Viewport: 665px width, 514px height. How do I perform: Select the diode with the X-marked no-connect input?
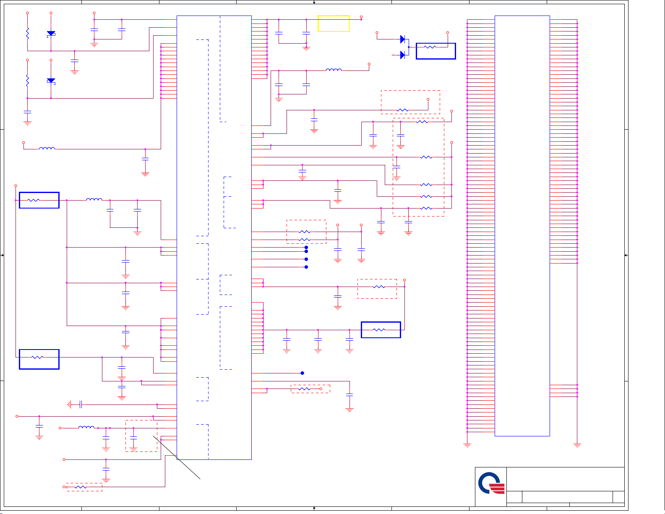[402, 55]
